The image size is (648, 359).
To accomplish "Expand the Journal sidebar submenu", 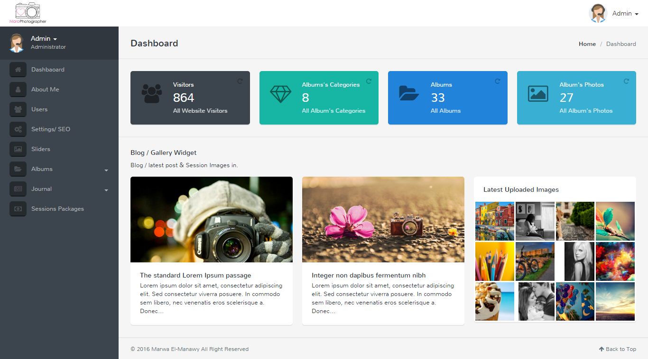I will 106,190.
